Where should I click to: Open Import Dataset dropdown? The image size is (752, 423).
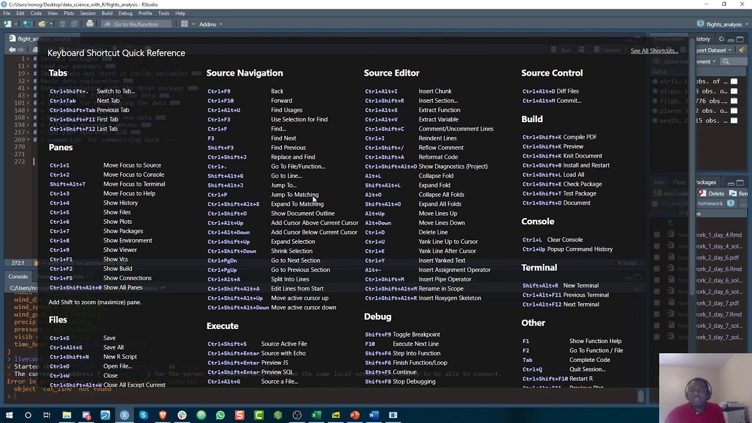point(714,50)
